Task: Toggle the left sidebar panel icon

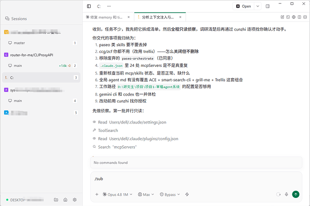Action: (89, 6)
